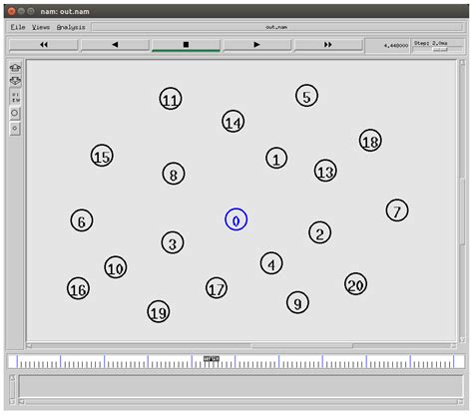Click the vertical scrollbar beside the canvas
473x415 pixels.
462,211
